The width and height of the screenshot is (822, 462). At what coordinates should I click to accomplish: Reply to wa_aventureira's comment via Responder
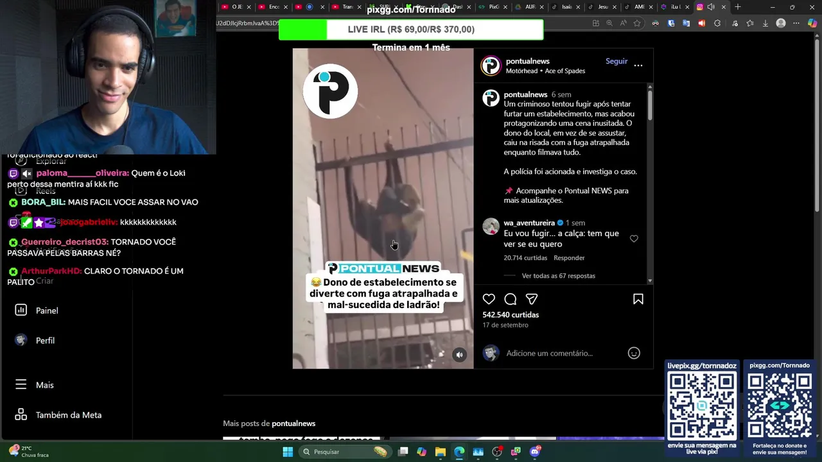tap(569, 258)
